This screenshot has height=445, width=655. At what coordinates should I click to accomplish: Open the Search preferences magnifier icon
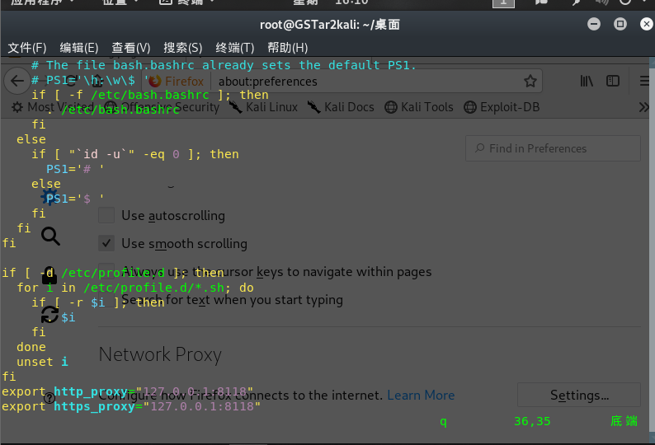[x=50, y=237]
